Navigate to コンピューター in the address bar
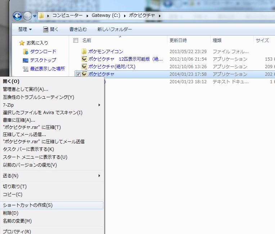The width and height of the screenshot is (275, 234). 68,15
